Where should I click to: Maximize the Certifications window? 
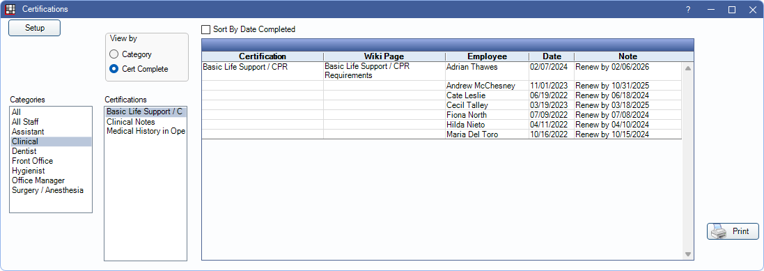pos(732,9)
